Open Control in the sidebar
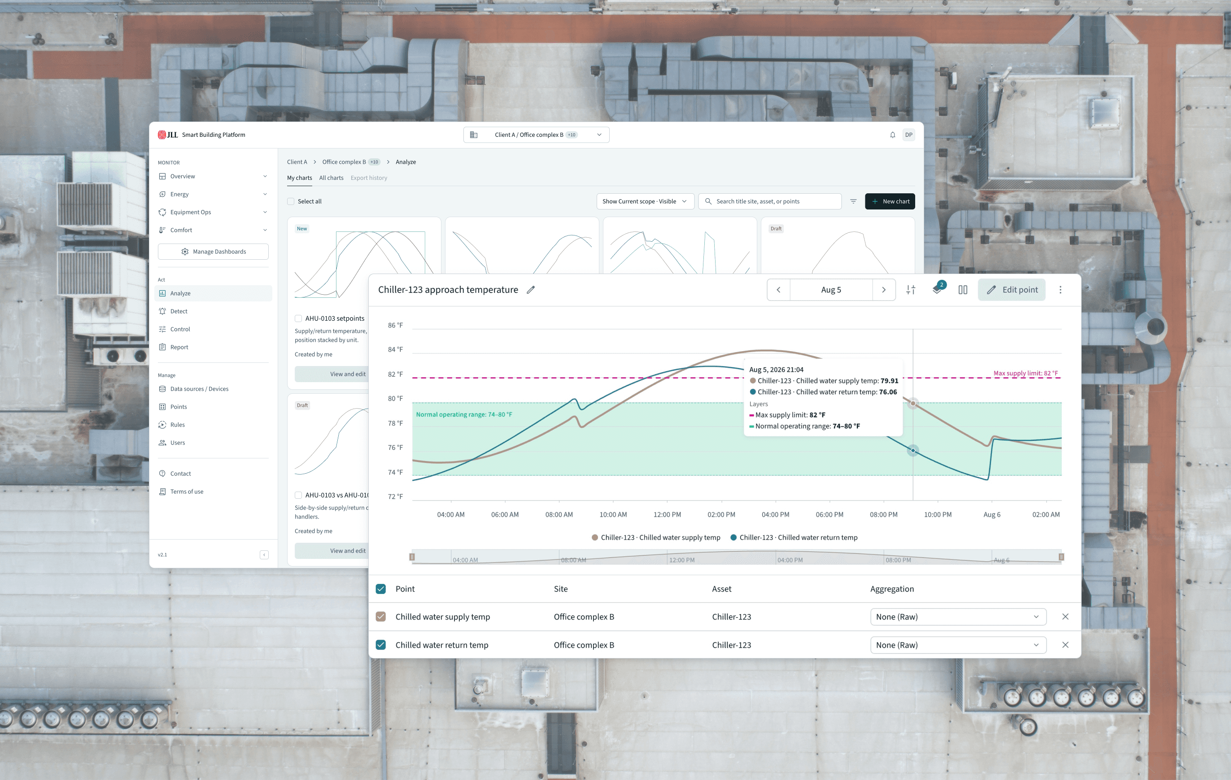The width and height of the screenshot is (1231, 780). (x=213, y=329)
